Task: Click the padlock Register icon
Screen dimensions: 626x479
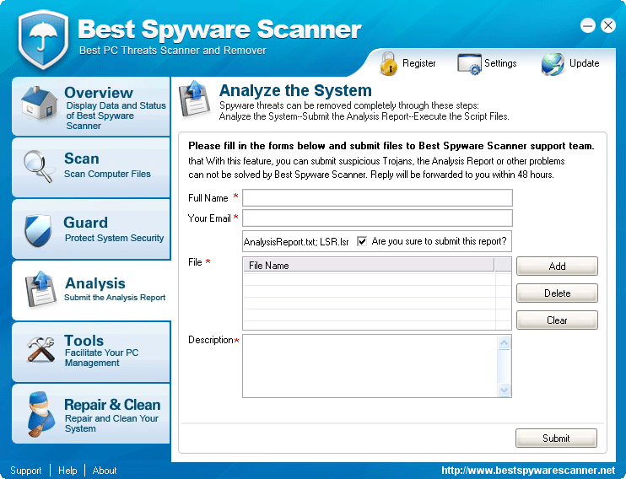Action: (388, 63)
